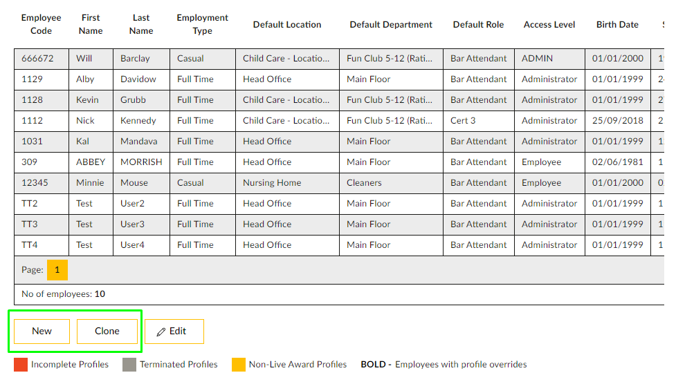The width and height of the screenshot is (676, 384).
Task: Sort by Default Department column header
Action: click(x=391, y=25)
